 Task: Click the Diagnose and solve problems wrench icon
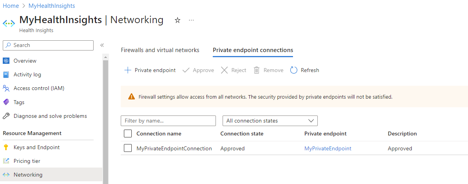click(x=6, y=116)
